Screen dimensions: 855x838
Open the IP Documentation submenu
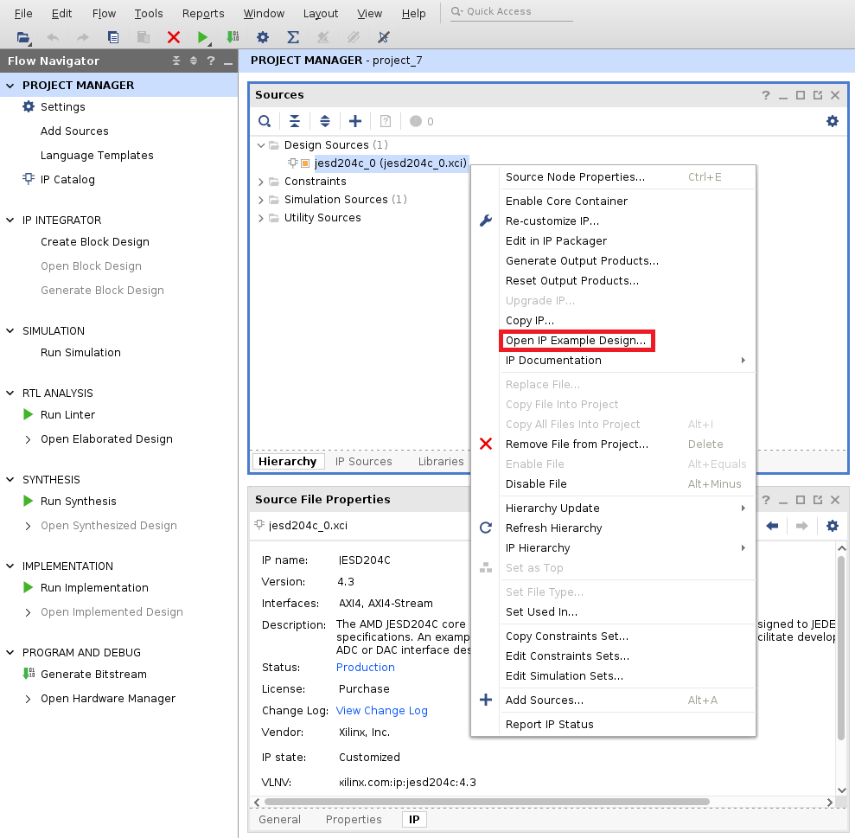pos(627,360)
